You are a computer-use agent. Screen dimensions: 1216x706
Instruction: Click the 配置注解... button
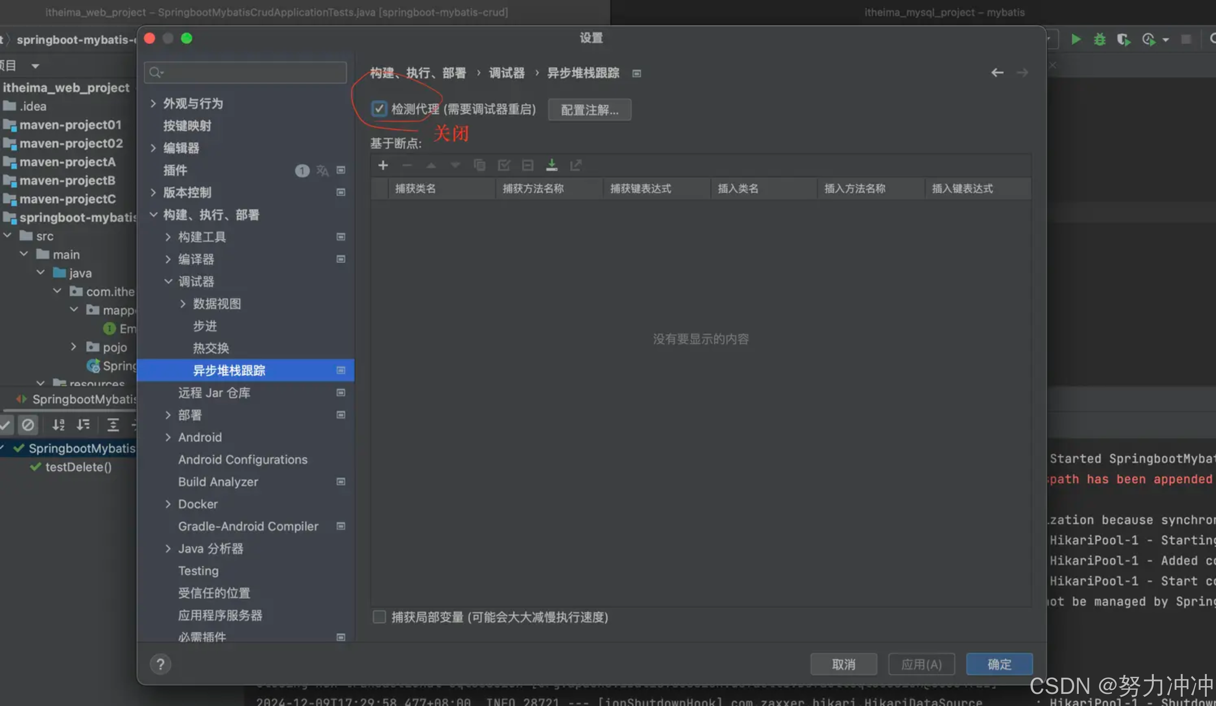tap(589, 110)
